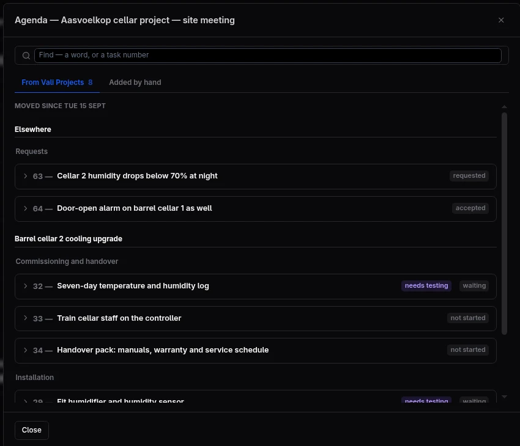
Task: Click the Close button at bottom
Action: pos(31,430)
